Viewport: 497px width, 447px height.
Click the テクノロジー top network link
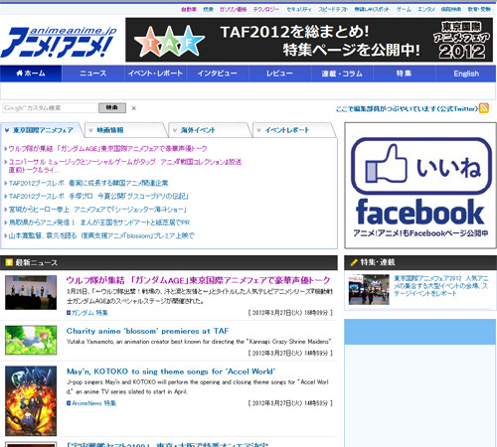(x=266, y=9)
